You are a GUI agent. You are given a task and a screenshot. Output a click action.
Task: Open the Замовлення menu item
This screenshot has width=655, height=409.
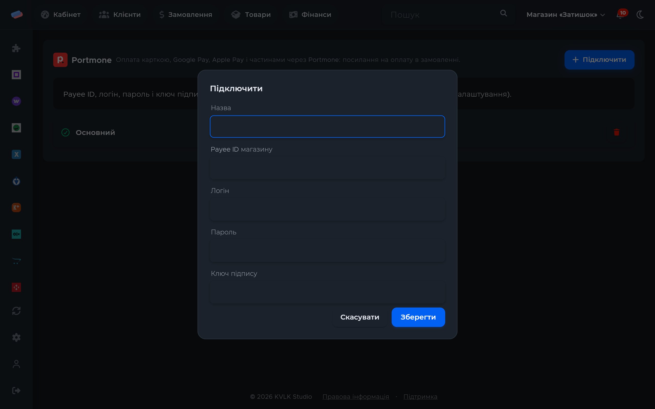pos(186,15)
